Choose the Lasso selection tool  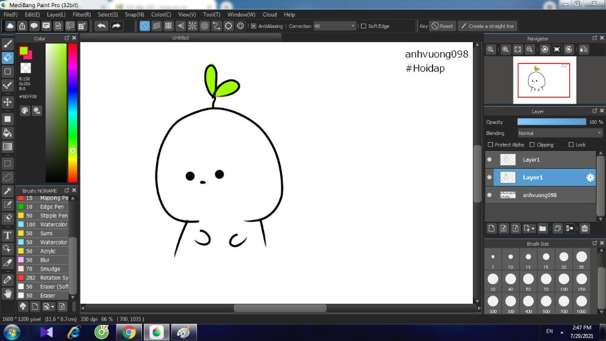(7, 178)
